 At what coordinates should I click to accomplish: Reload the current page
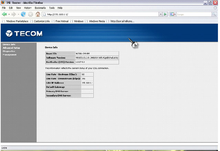click(23, 14)
